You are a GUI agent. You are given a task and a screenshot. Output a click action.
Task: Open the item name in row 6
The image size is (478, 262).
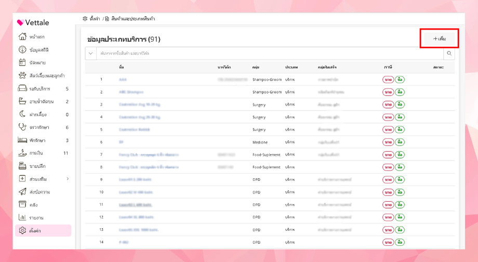pos(121,142)
